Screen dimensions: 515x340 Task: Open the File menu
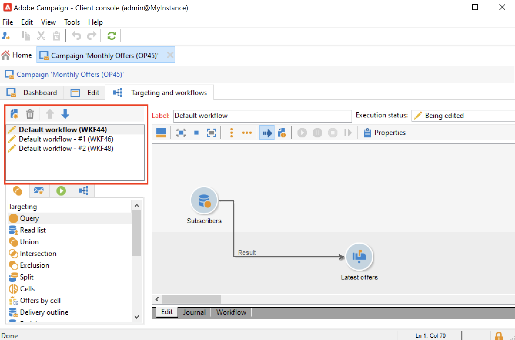click(x=8, y=22)
